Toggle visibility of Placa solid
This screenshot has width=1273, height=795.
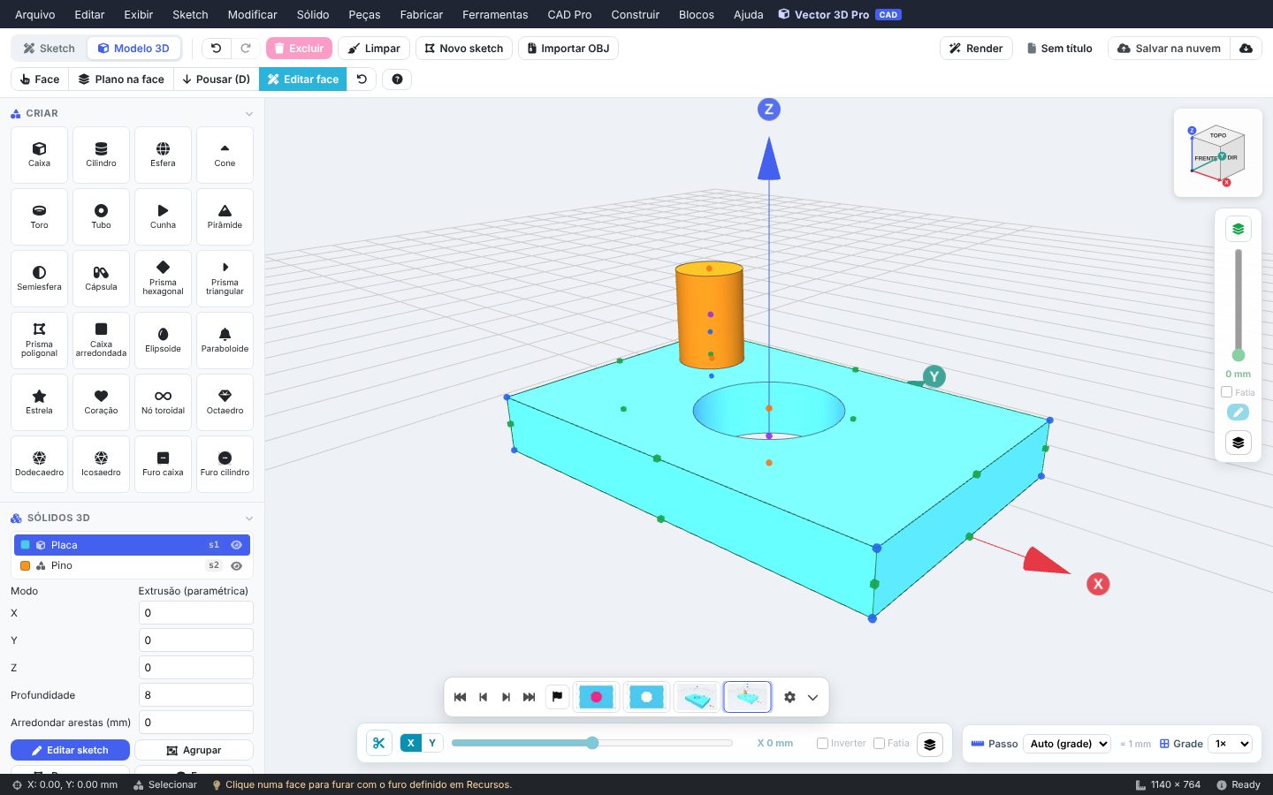coord(236,545)
